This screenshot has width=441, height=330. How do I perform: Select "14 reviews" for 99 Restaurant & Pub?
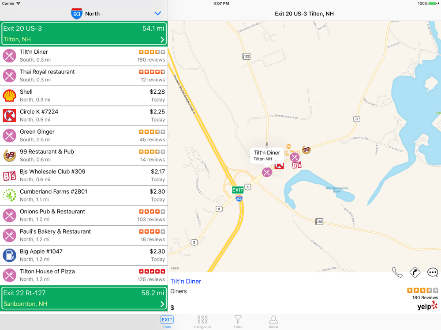[x=153, y=159]
